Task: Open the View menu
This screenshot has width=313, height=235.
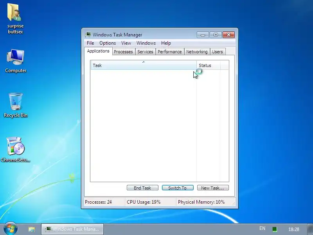Action: coord(126,43)
